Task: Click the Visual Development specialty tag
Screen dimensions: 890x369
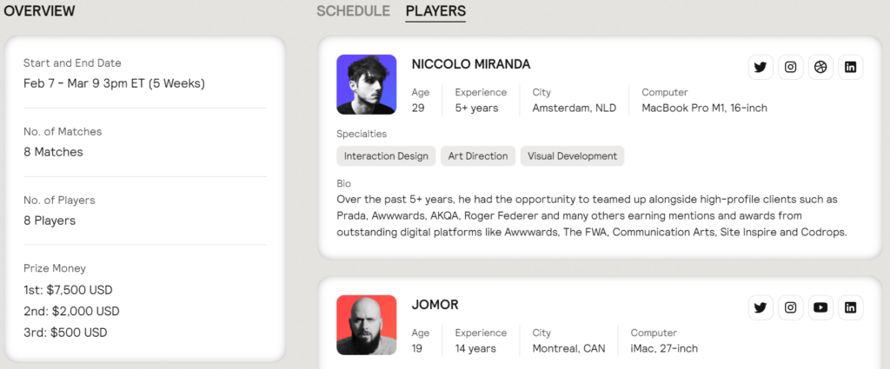Action: 572,156
